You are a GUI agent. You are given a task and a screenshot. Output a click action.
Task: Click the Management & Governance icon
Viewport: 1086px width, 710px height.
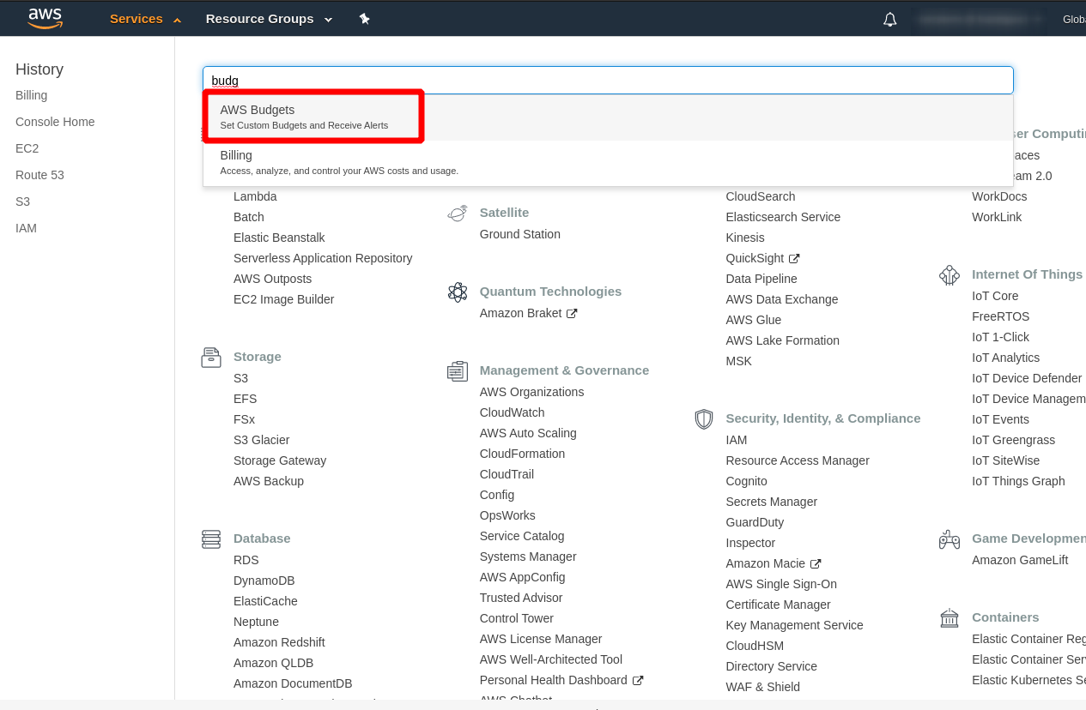tap(458, 370)
